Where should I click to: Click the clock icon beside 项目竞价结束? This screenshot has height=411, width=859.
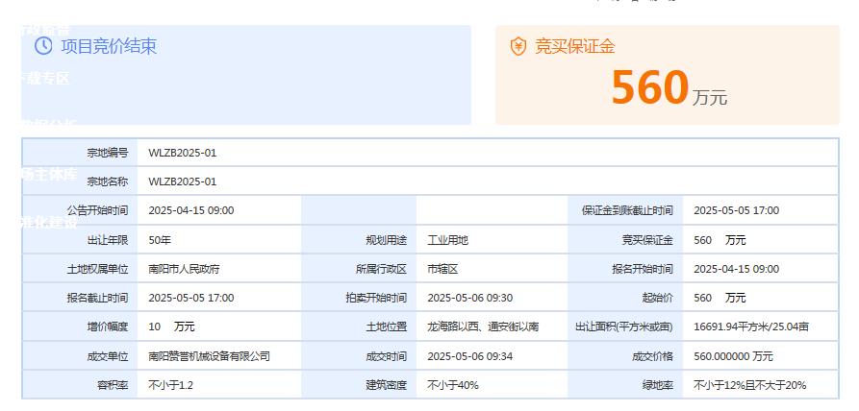pyautogui.click(x=43, y=45)
